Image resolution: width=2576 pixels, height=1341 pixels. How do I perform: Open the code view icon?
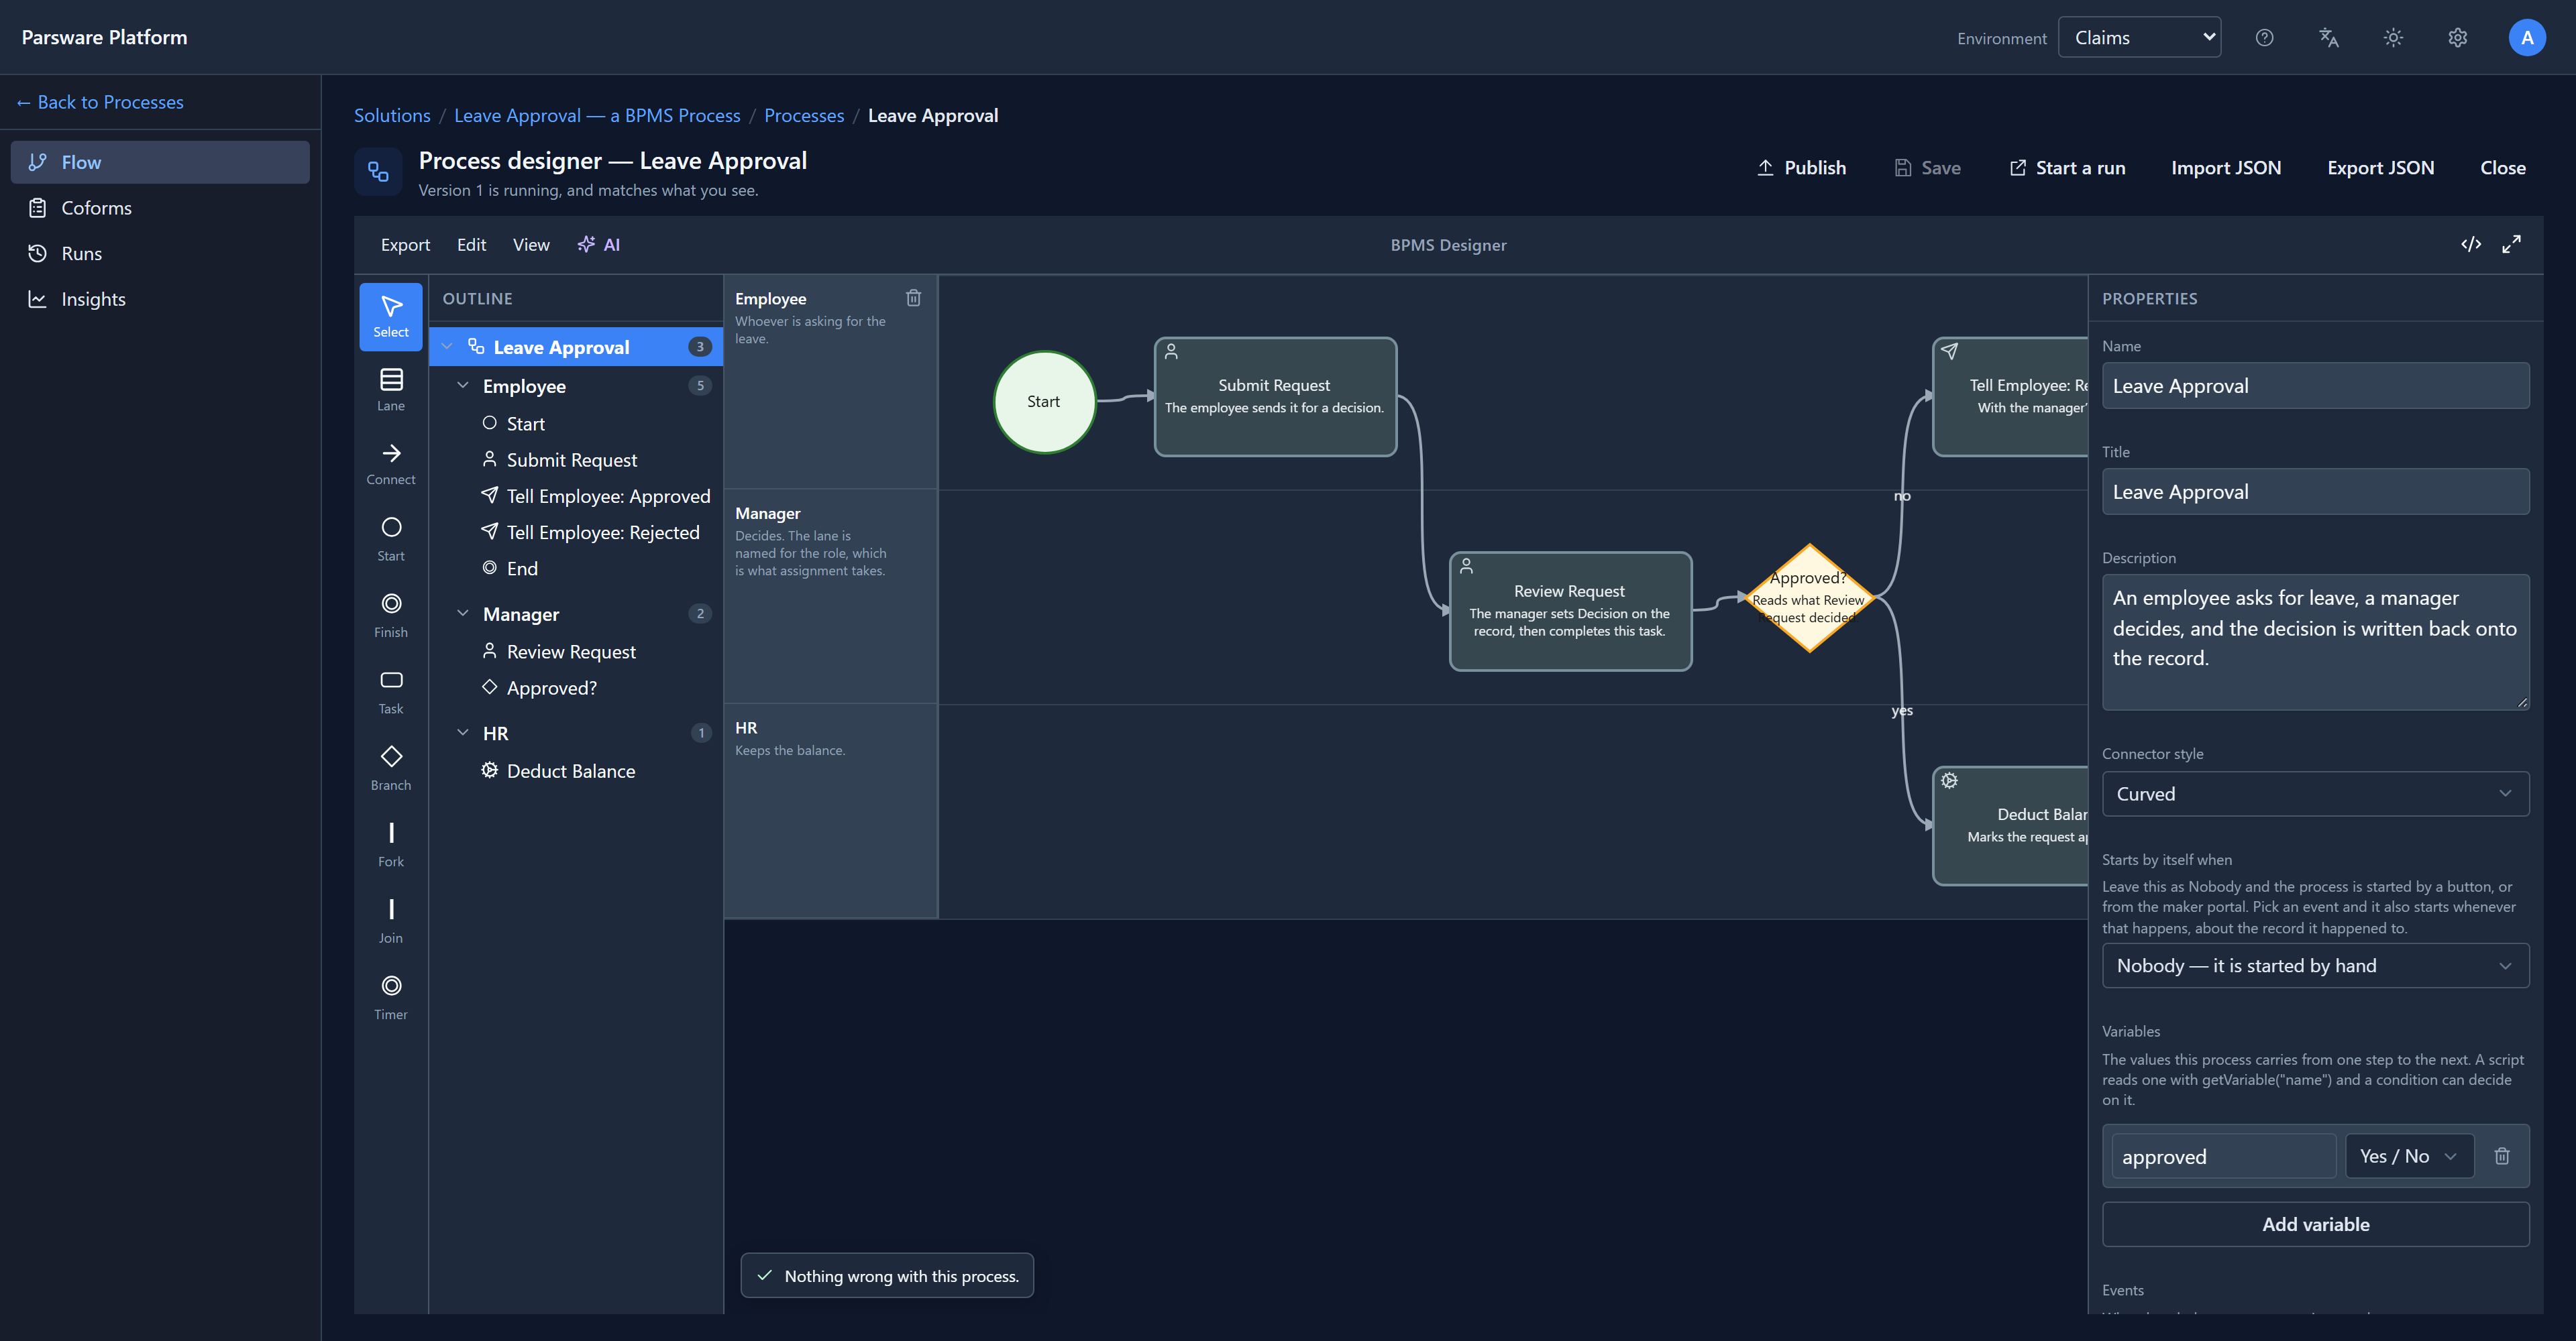tap(2470, 245)
